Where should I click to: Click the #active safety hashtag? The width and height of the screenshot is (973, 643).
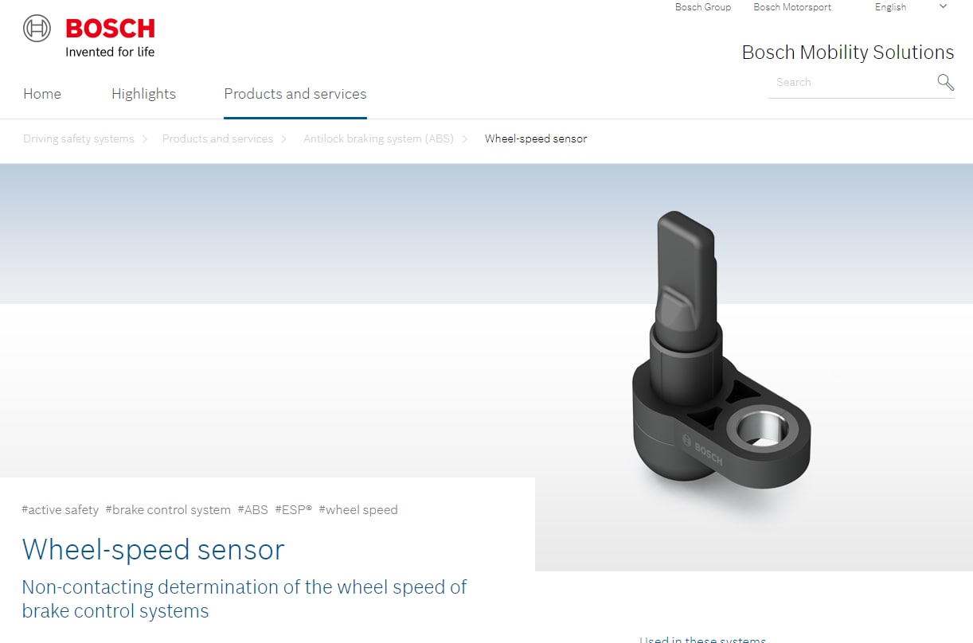click(61, 510)
